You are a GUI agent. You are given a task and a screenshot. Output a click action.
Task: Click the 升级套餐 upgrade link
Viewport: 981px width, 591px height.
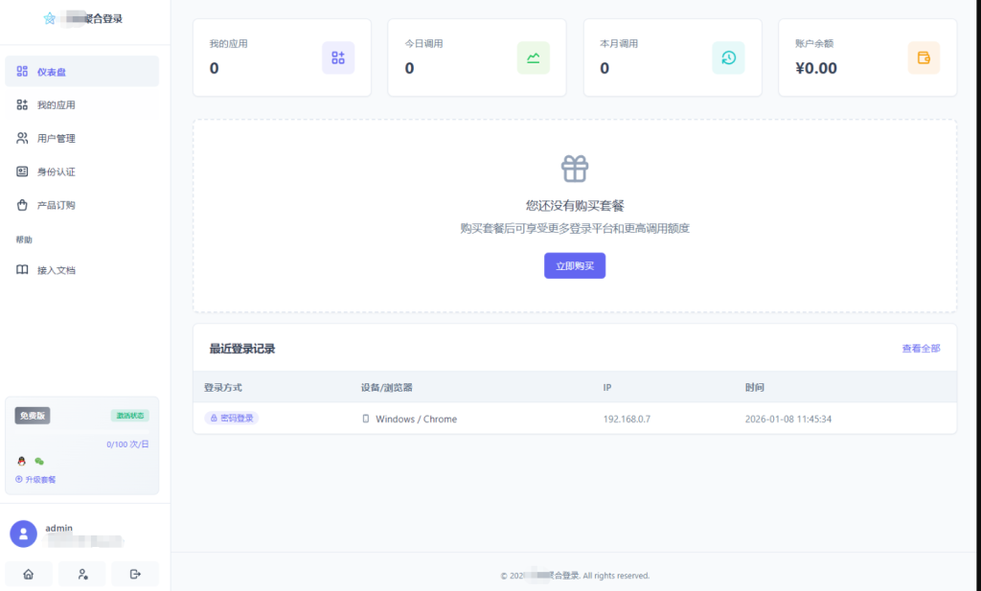click(x=35, y=479)
